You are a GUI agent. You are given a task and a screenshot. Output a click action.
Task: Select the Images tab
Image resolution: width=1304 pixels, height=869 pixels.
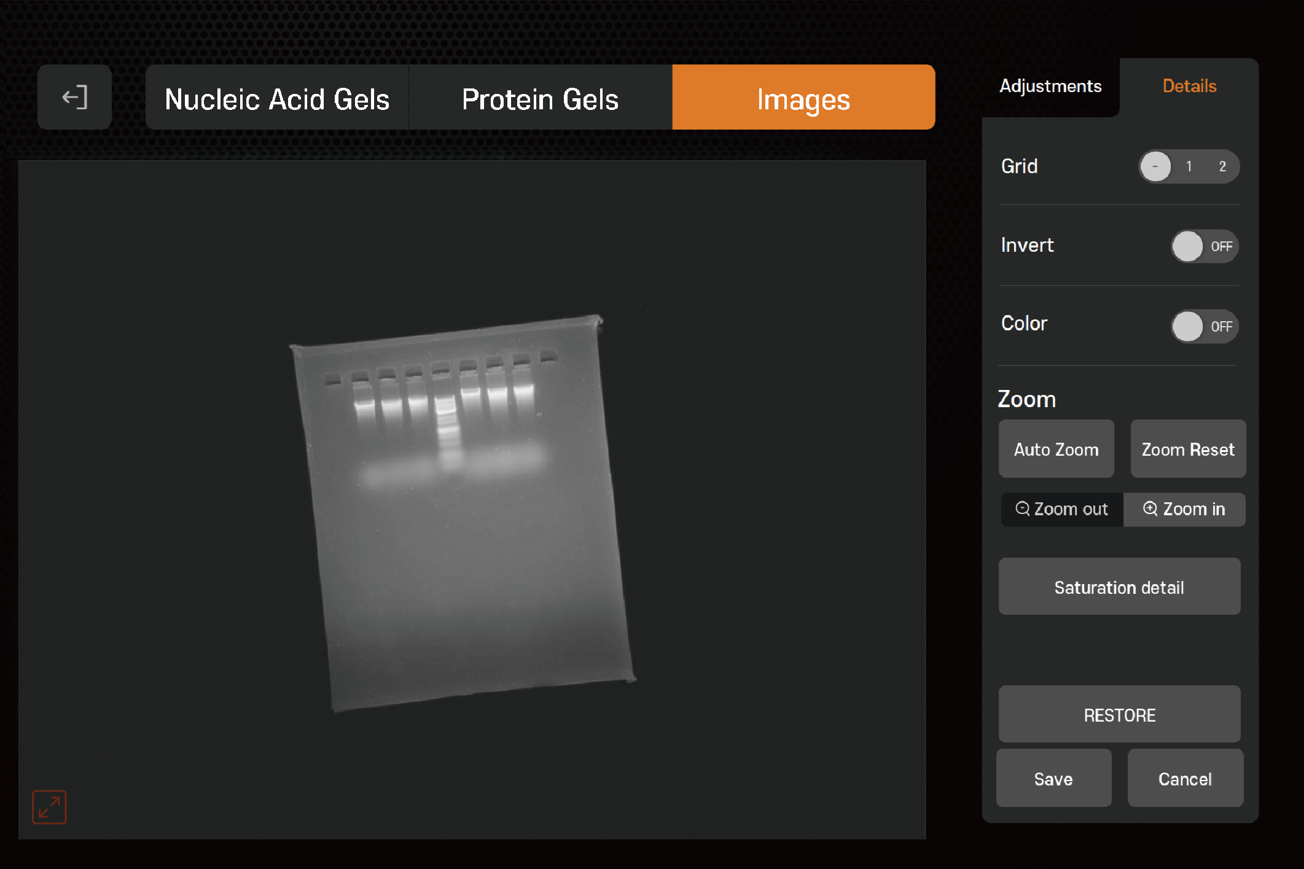coord(803,98)
